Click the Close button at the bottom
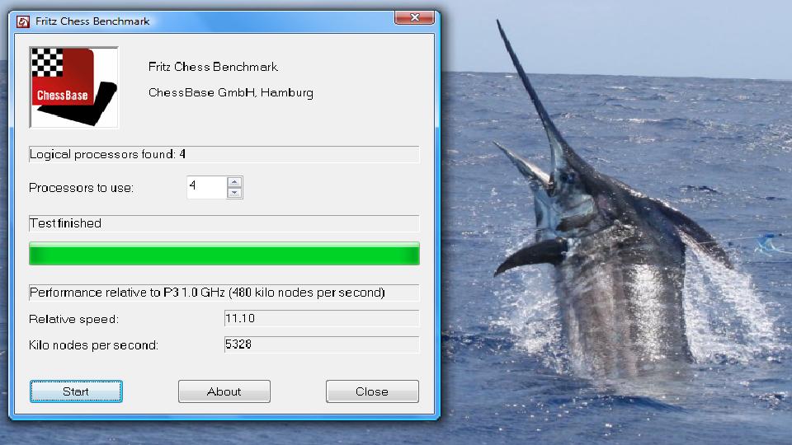792x445 pixels. click(x=372, y=391)
